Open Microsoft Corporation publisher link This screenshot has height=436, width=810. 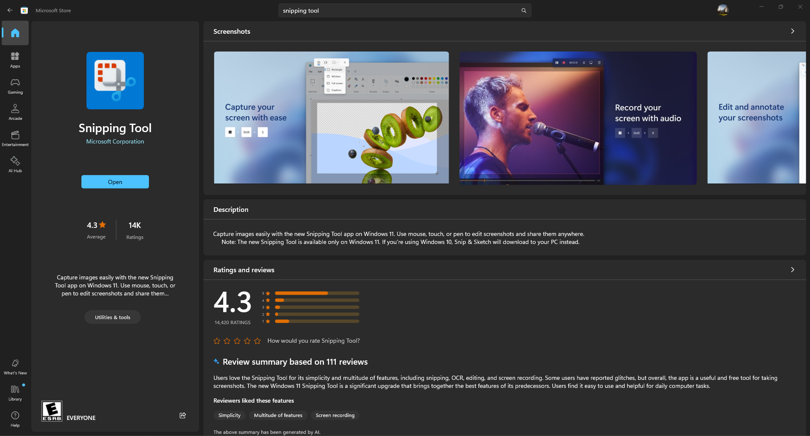click(115, 141)
